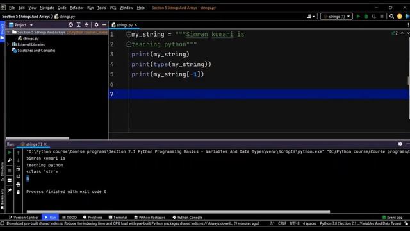410x231 pixels.
Task: Open the user account icon menu
Action: 311,16
